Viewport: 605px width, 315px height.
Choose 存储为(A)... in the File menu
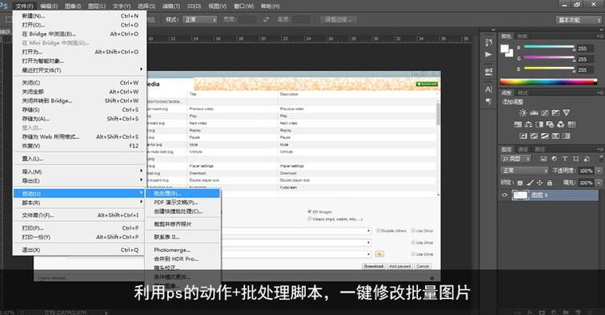click(x=80, y=119)
